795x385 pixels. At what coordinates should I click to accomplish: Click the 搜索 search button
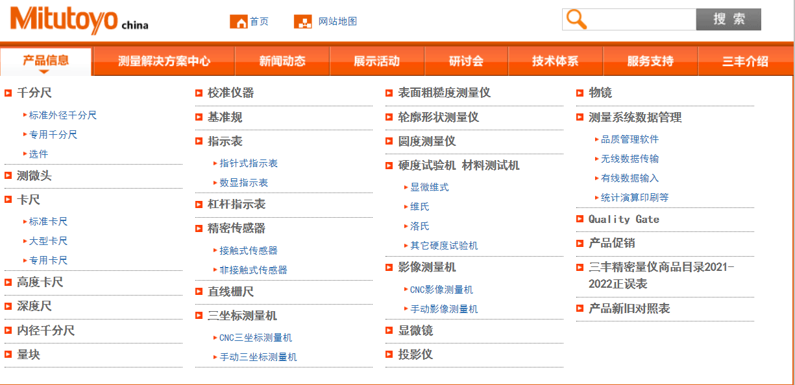coord(729,19)
